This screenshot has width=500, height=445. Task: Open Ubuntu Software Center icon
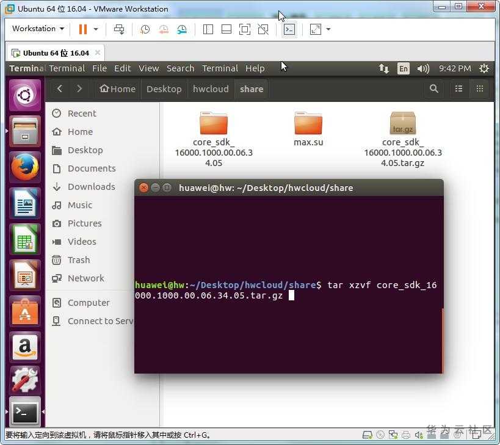(25, 311)
